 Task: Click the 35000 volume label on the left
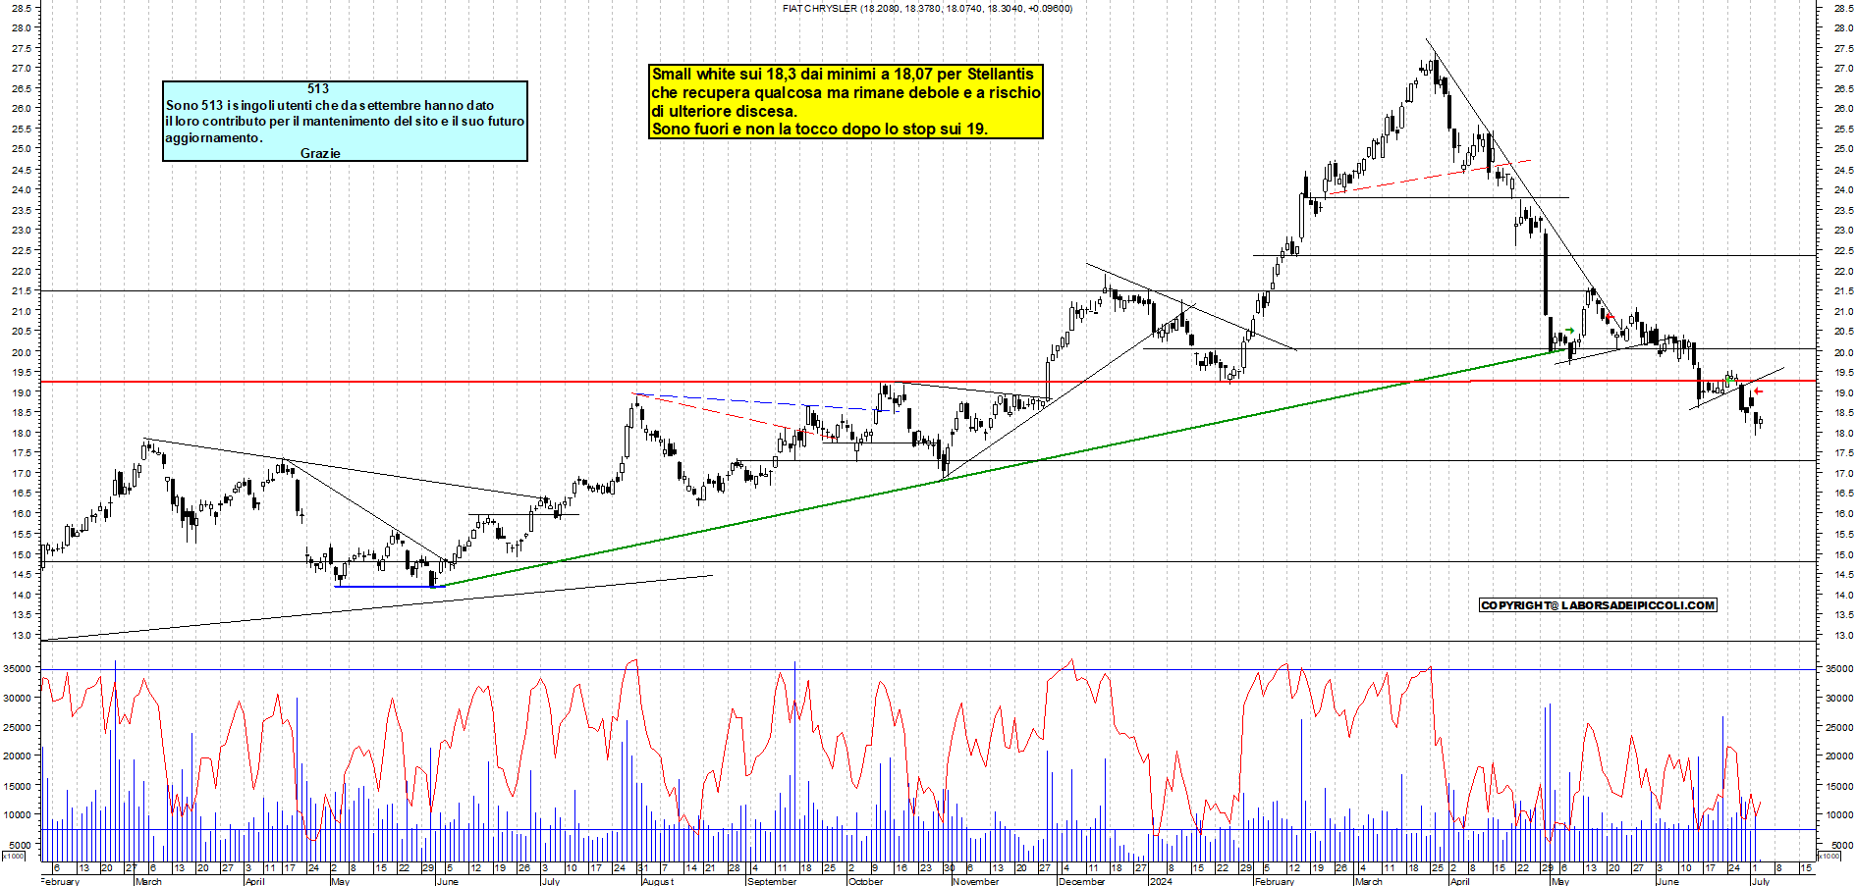coord(17,668)
